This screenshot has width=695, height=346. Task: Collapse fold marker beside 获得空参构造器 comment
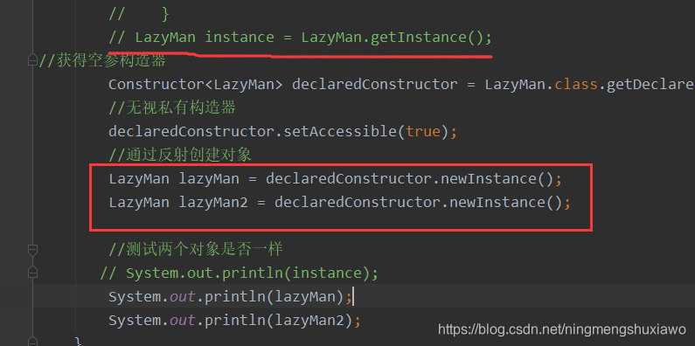point(33,60)
